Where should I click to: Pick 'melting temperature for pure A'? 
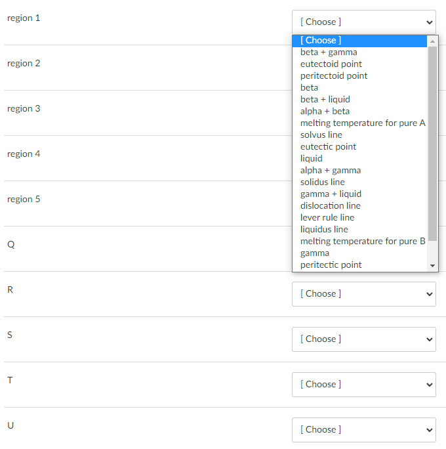363,123
